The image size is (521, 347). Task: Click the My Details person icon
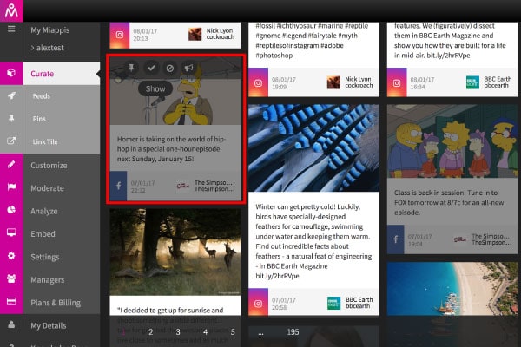pyautogui.click(x=11, y=324)
